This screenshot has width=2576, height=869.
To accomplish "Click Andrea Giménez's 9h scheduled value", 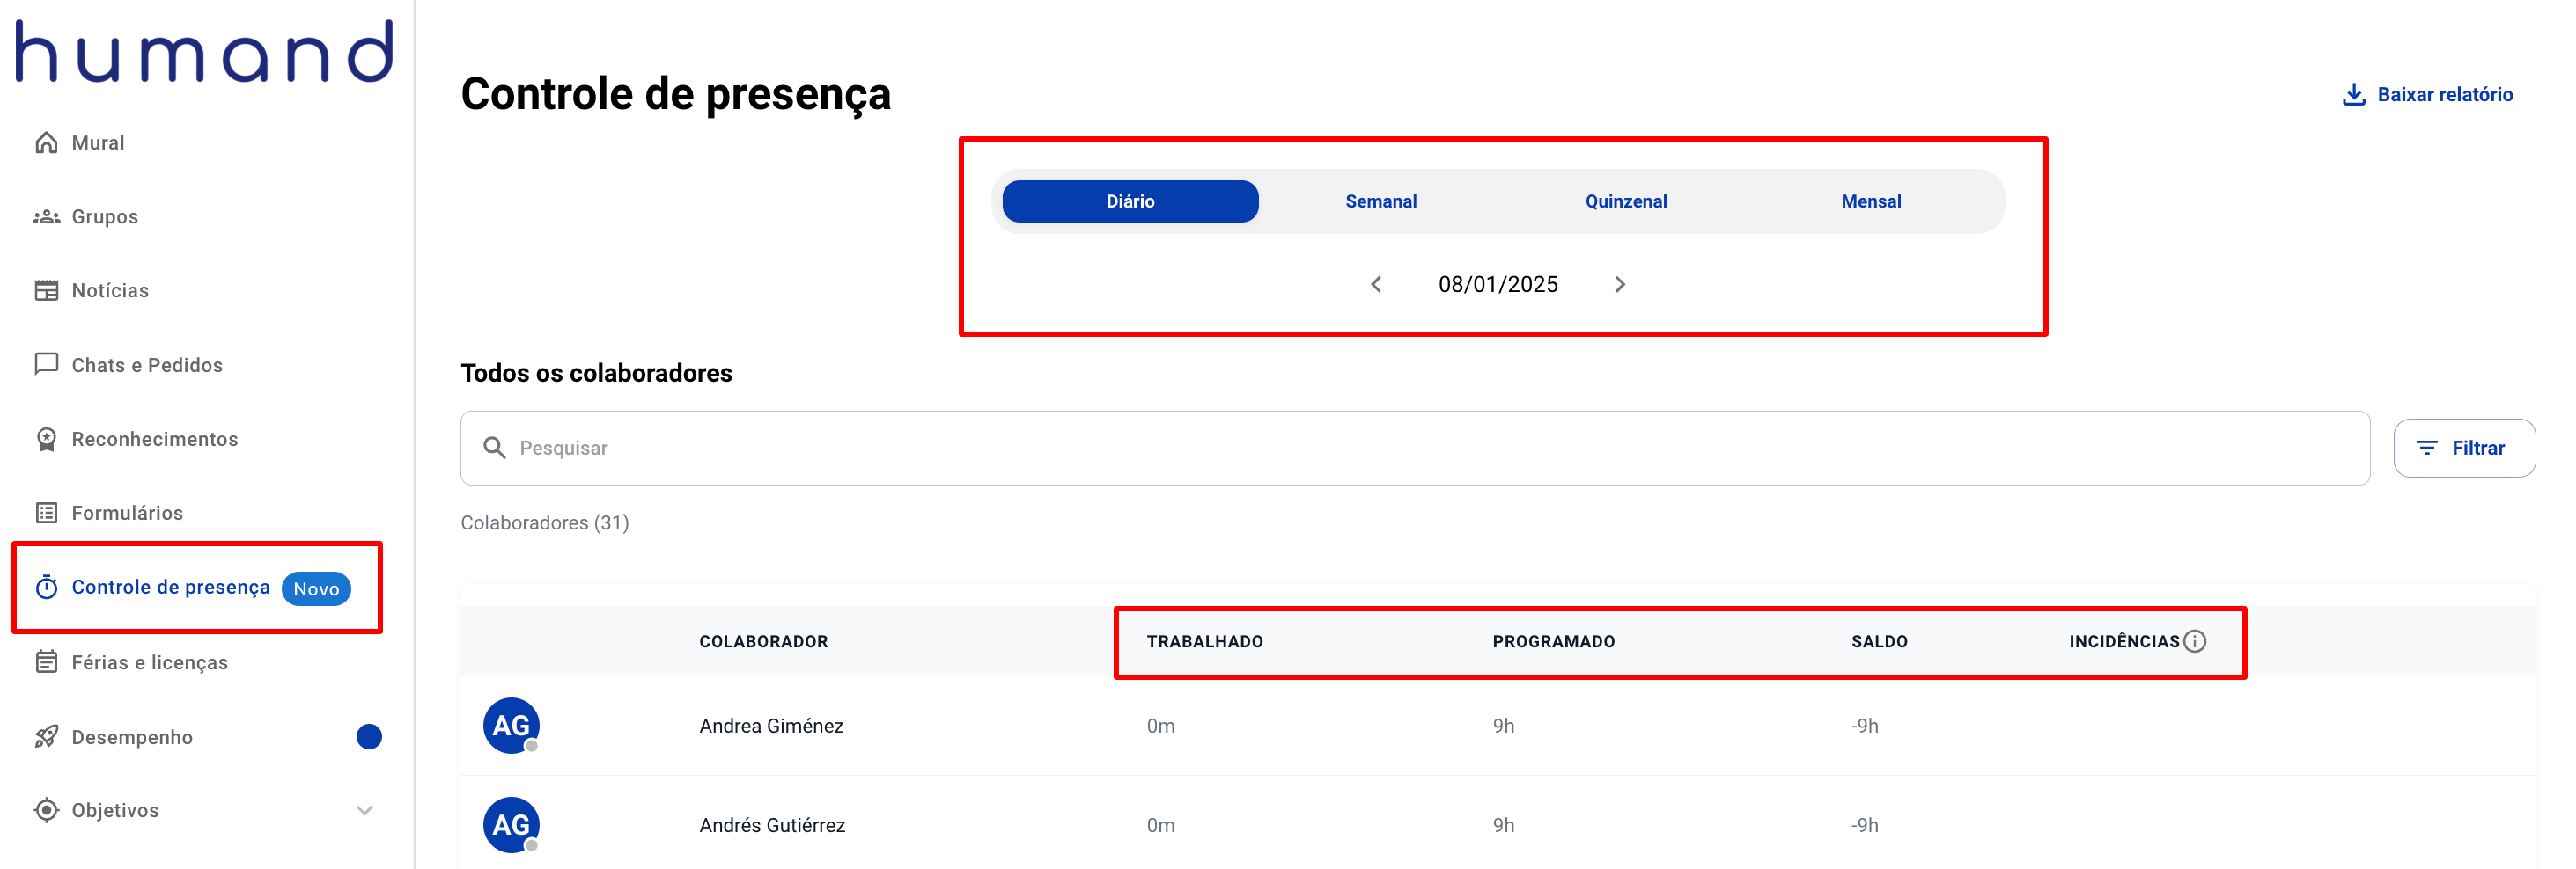I will [1503, 727].
